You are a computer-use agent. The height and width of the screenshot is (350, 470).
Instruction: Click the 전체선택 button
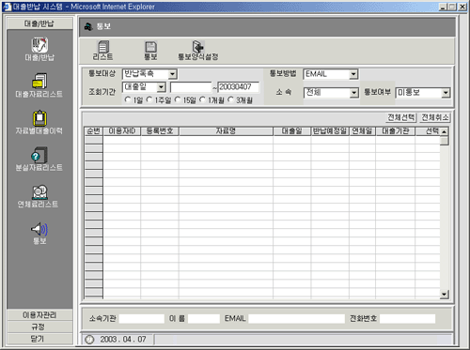[x=401, y=117]
